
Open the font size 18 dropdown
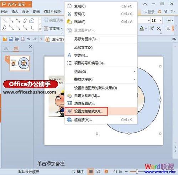click(x=161, y=21)
